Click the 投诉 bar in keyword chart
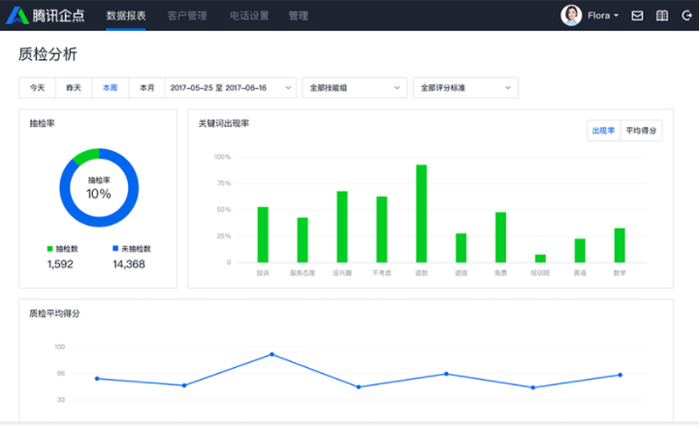699x430 pixels. [263, 234]
